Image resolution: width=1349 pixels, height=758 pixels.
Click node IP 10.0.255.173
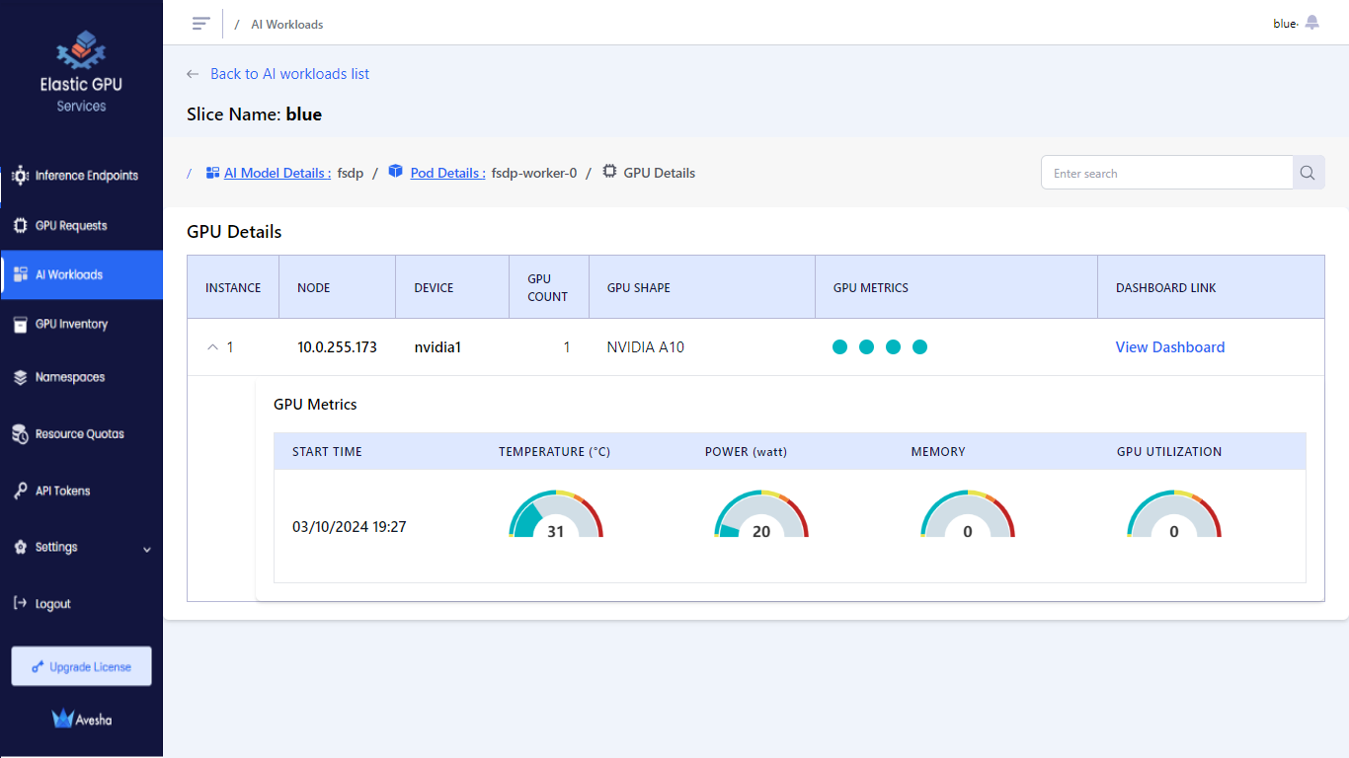(x=337, y=347)
